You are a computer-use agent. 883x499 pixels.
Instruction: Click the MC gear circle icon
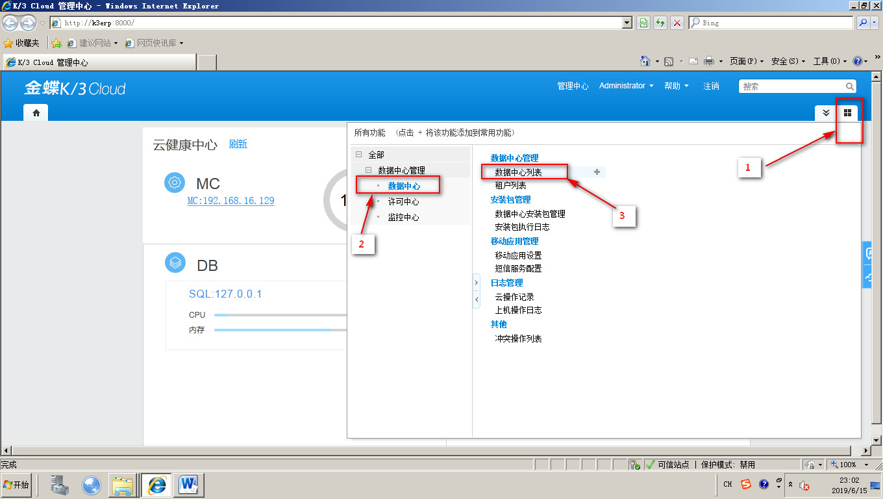click(x=175, y=183)
